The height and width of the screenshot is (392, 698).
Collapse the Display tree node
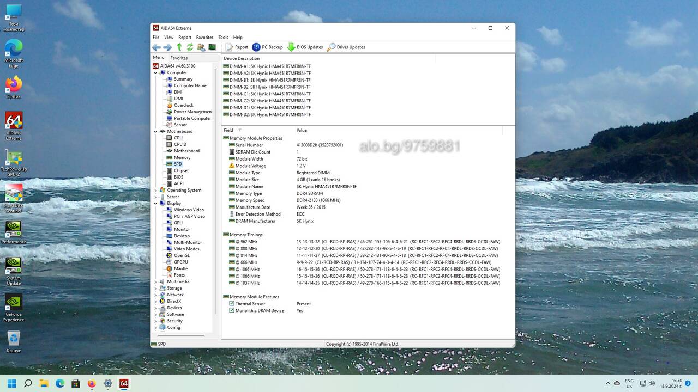155,203
